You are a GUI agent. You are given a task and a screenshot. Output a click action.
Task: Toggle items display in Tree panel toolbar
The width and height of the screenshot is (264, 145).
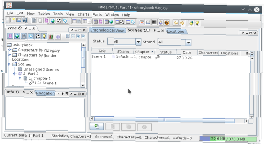tap(37, 36)
